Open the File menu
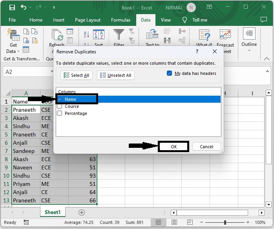This screenshot has height=229, width=274. pyautogui.click(x=12, y=20)
